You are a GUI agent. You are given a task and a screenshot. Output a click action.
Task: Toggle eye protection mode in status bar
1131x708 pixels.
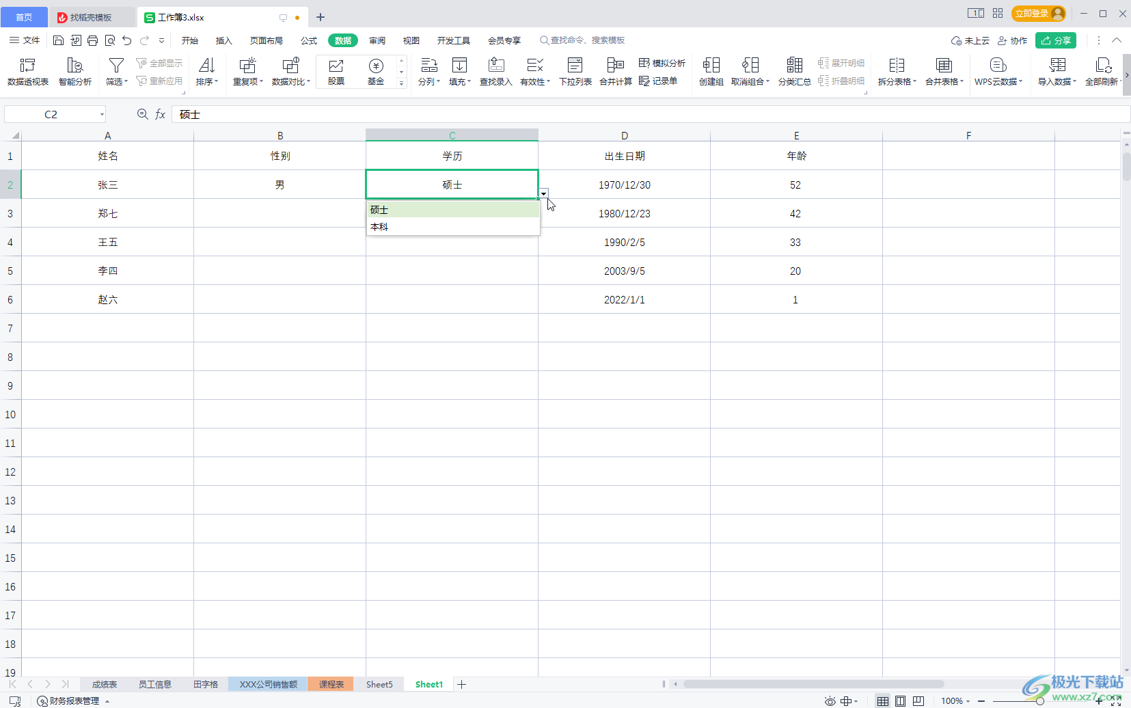(x=830, y=701)
